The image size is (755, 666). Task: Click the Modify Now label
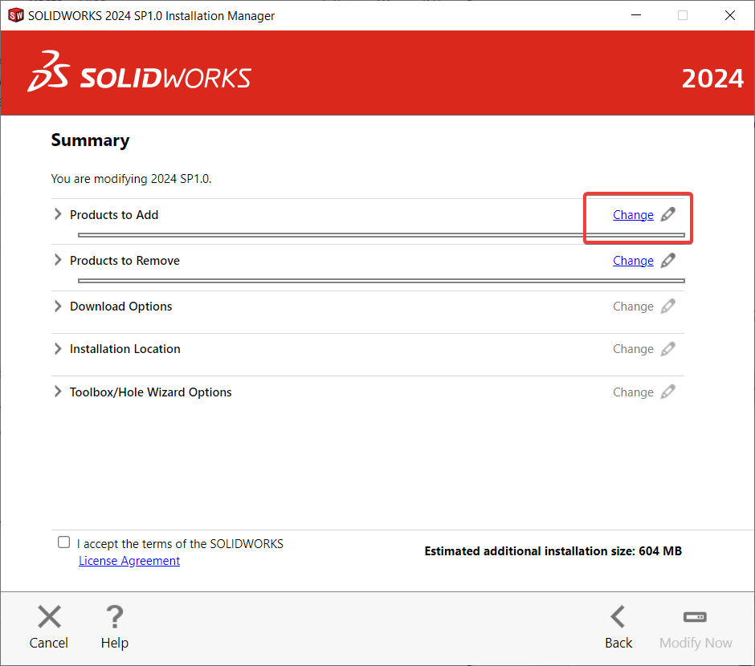tap(696, 644)
